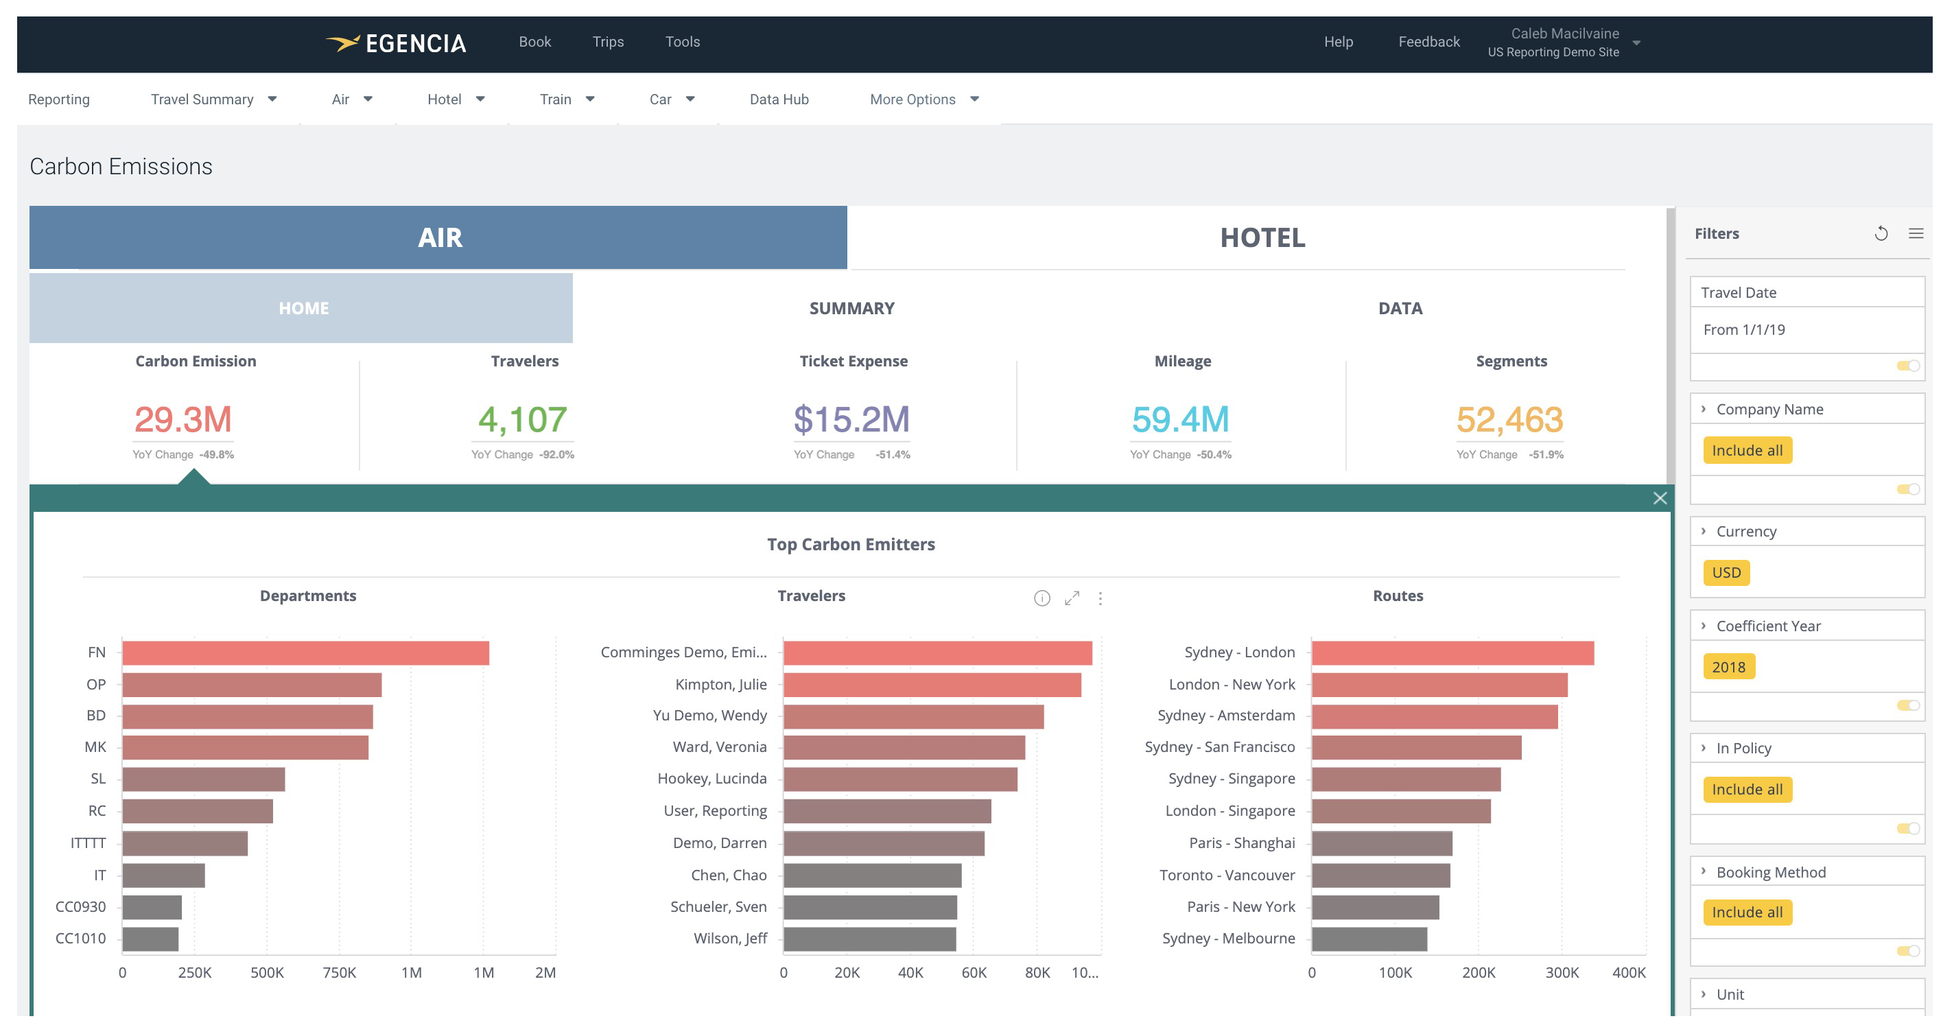Click the Egencia logo

coord(396,43)
